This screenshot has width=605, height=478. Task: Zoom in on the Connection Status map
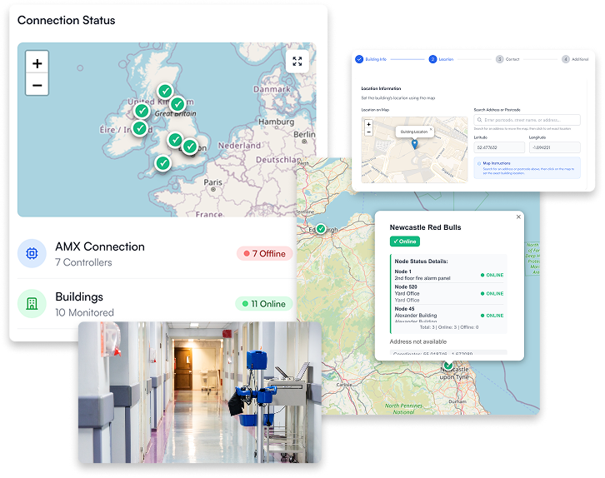pyautogui.click(x=37, y=62)
